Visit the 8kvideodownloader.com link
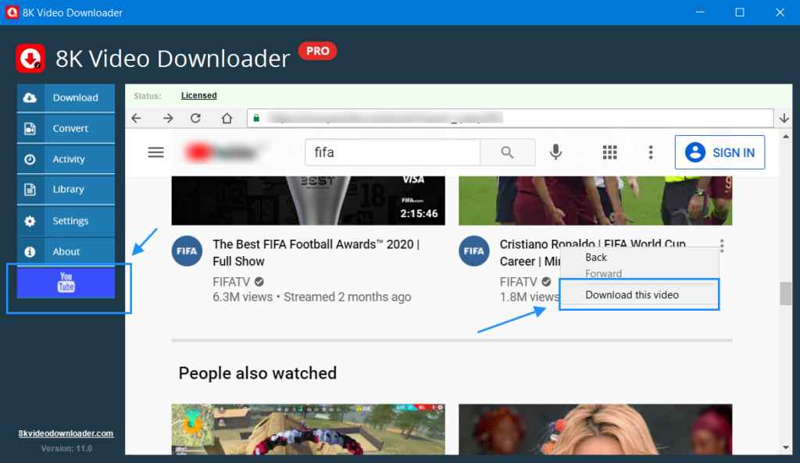Screen dimensions: 800x463 (66, 433)
